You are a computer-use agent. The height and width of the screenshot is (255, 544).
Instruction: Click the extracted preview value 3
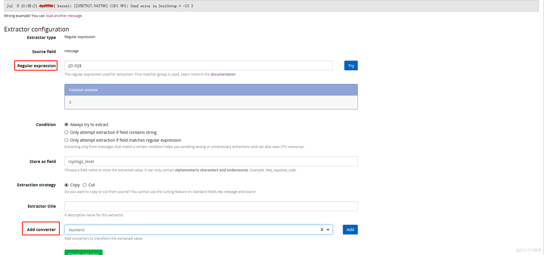pyautogui.click(x=70, y=102)
